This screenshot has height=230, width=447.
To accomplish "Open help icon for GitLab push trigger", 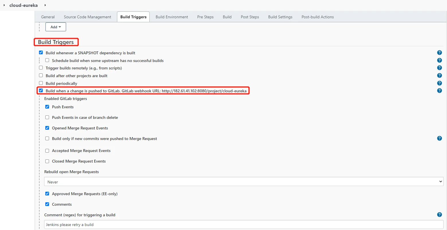I will pos(439,91).
